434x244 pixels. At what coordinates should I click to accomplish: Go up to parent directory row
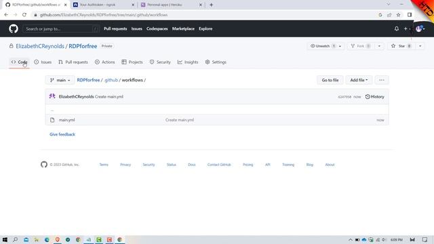click(x=217, y=110)
